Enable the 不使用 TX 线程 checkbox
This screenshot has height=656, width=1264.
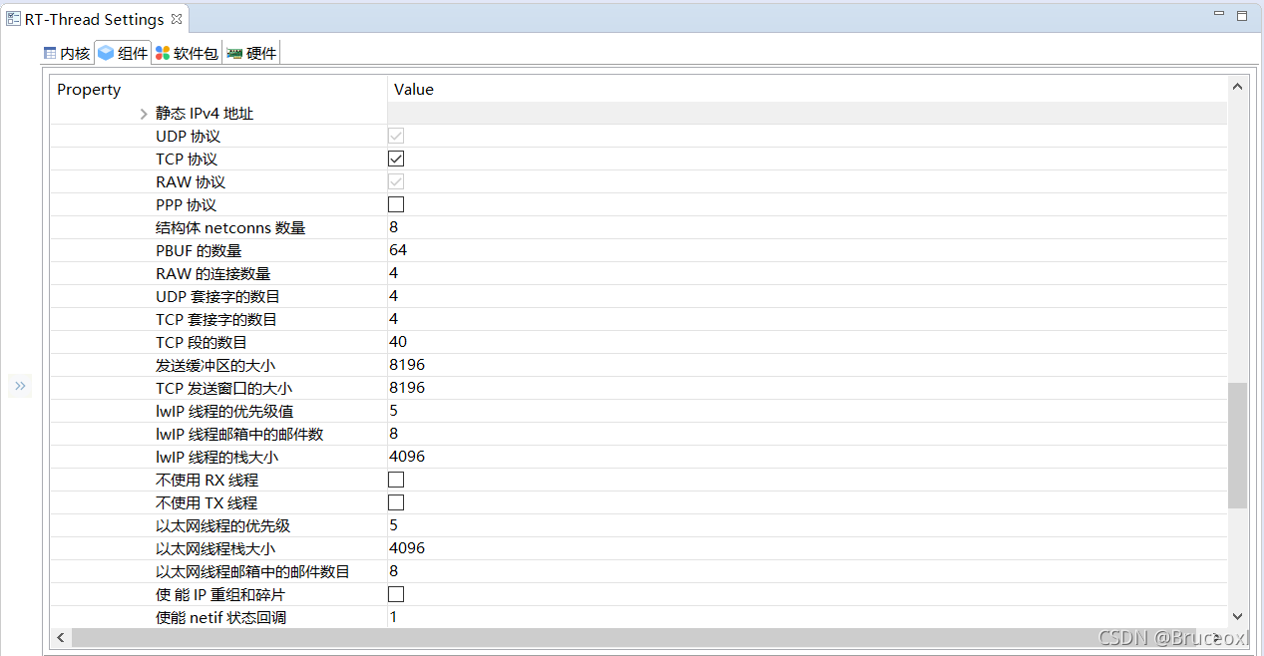tap(396, 502)
